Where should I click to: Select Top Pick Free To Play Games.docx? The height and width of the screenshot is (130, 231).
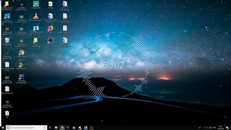51,18
